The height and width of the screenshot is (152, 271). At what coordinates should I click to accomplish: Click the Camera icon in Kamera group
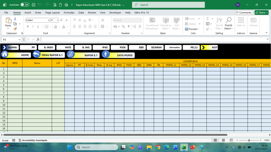point(253,21)
